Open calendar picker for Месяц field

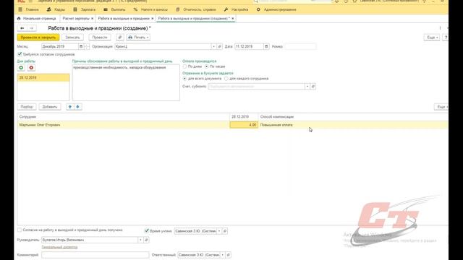click(x=81, y=46)
